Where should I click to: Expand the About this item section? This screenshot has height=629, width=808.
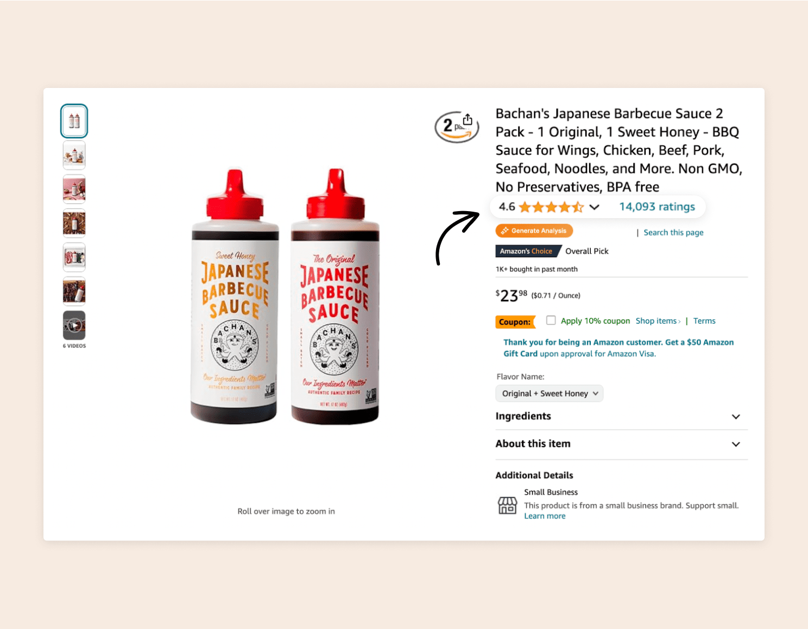click(x=735, y=444)
